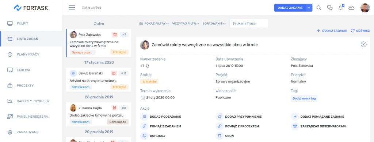This screenshot has width=374, height=142.
Task: Click alarm icon on Jakub Barański card
Action: coord(114,73)
